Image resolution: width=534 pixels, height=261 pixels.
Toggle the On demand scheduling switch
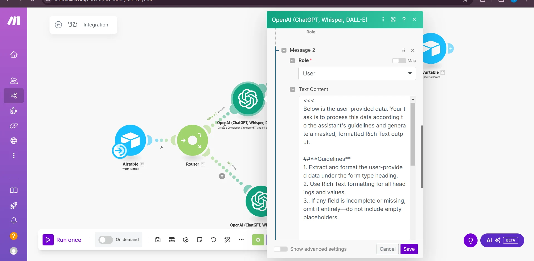click(x=106, y=240)
